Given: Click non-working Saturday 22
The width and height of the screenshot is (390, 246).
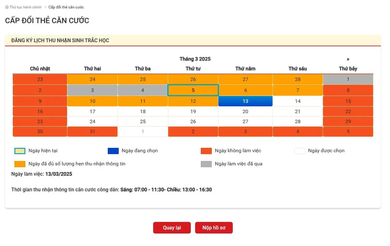Looking at the screenshot, I should coord(348,112).
